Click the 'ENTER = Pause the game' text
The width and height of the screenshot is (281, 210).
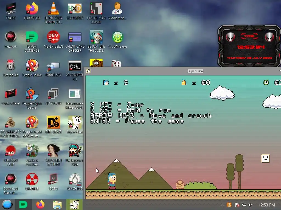click(x=137, y=121)
